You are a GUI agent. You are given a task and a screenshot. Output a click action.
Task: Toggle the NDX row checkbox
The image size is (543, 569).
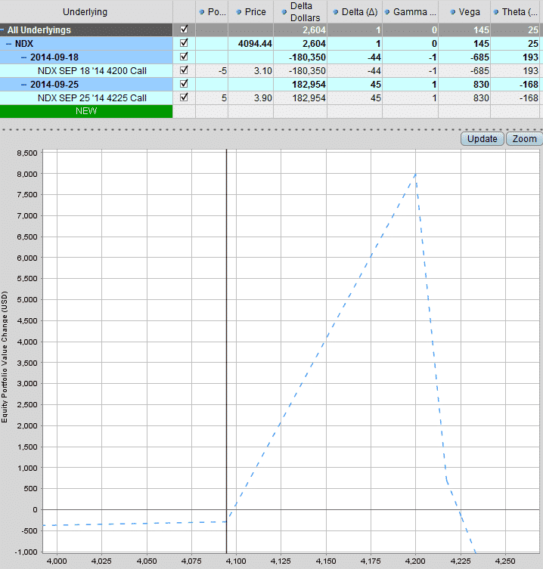pyautogui.click(x=184, y=43)
